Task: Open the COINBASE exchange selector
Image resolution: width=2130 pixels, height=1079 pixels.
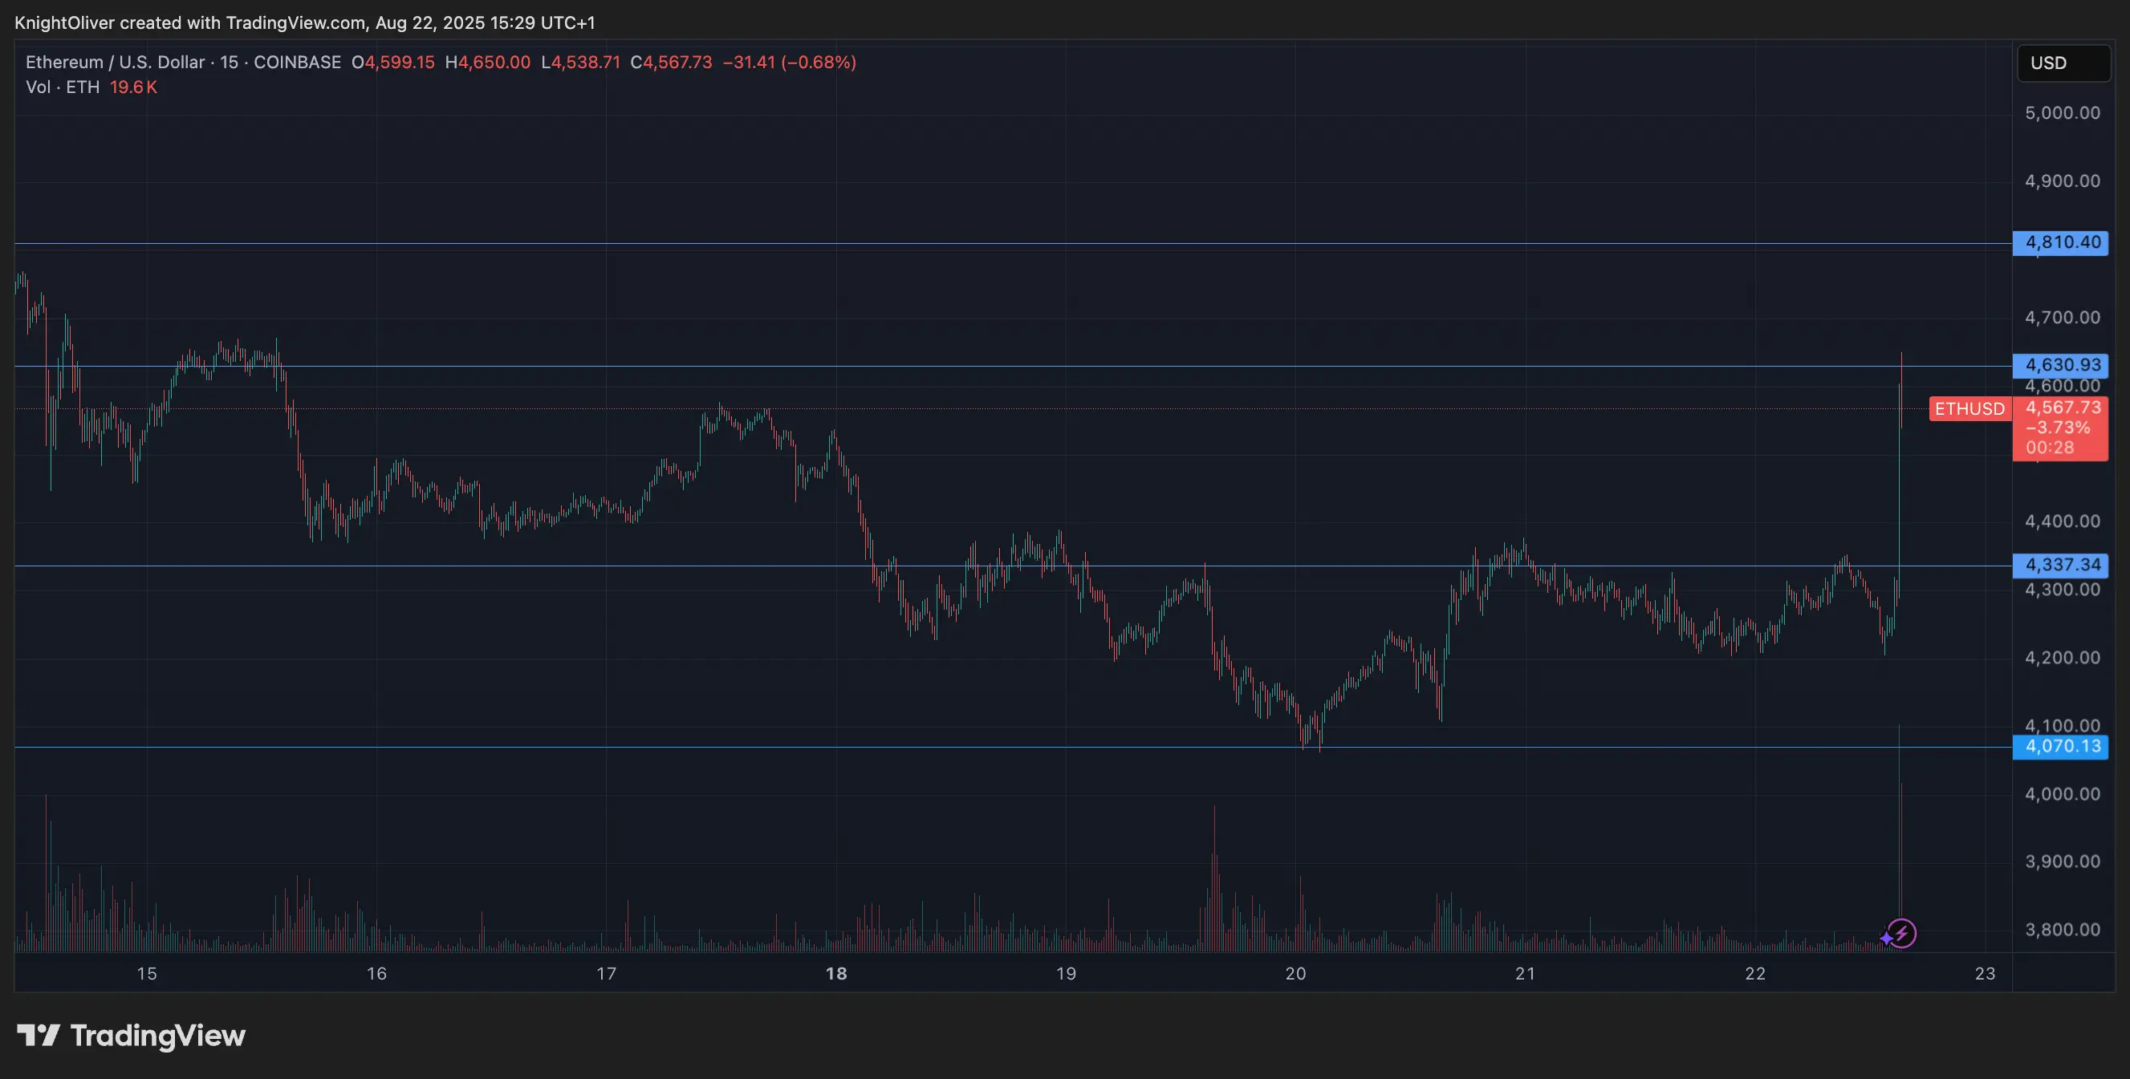Action: (297, 62)
